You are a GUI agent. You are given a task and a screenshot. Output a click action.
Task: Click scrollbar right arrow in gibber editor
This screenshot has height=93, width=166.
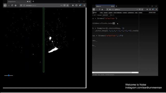click(x=138, y=73)
